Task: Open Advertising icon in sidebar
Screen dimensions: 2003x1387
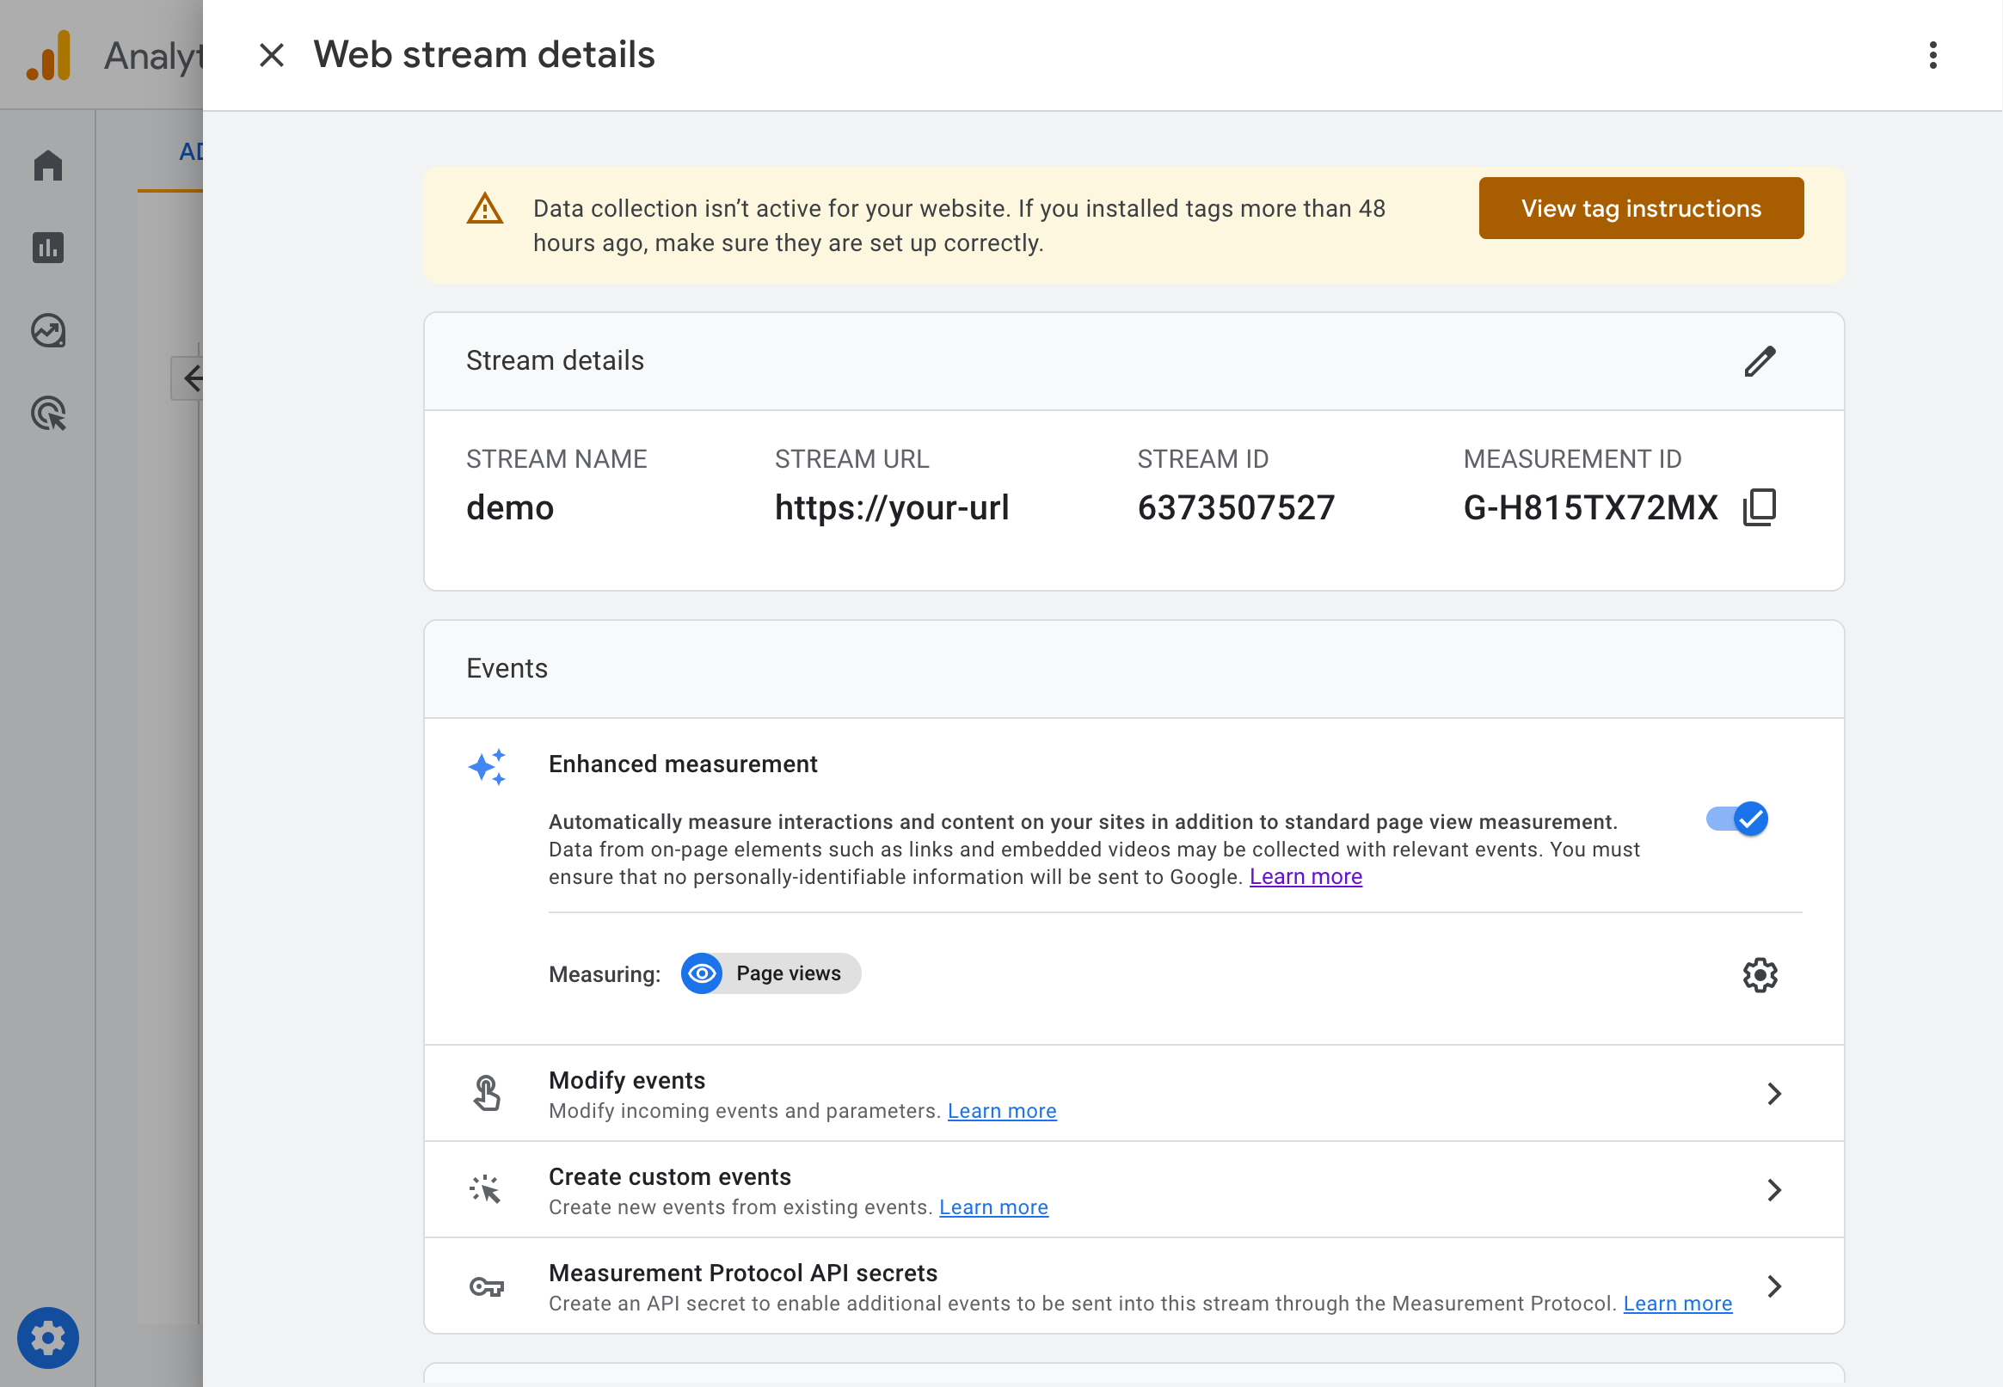Action: pos(48,414)
